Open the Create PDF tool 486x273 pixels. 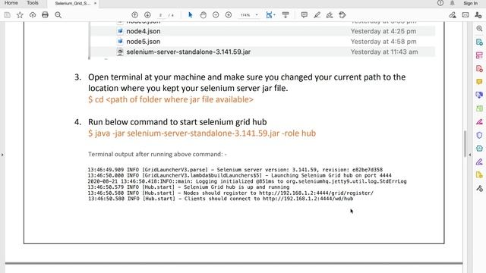tap(479, 68)
